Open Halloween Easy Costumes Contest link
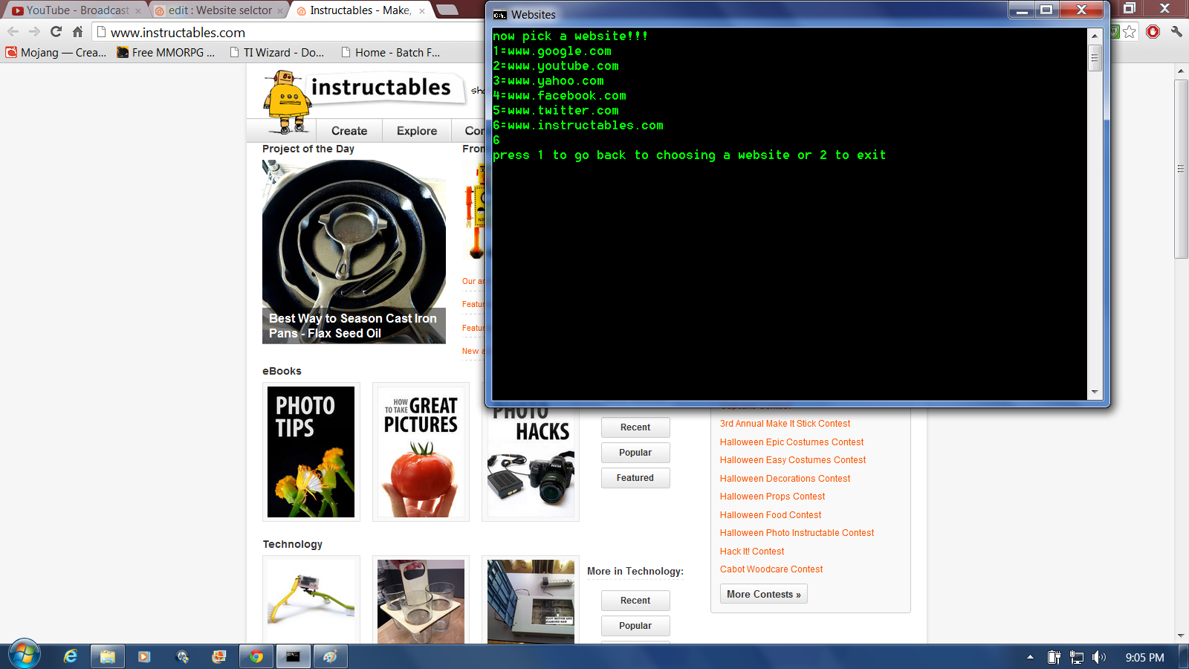Image resolution: width=1189 pixels, height=669 pixels. click(793, 460)
